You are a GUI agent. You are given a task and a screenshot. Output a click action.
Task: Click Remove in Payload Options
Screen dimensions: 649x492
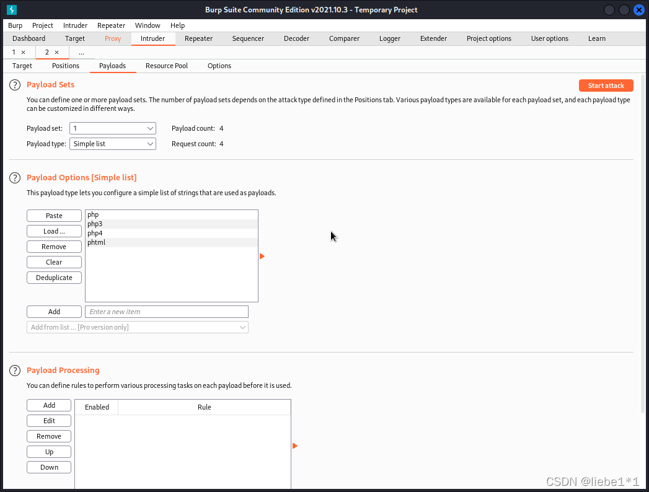[54, 247]
